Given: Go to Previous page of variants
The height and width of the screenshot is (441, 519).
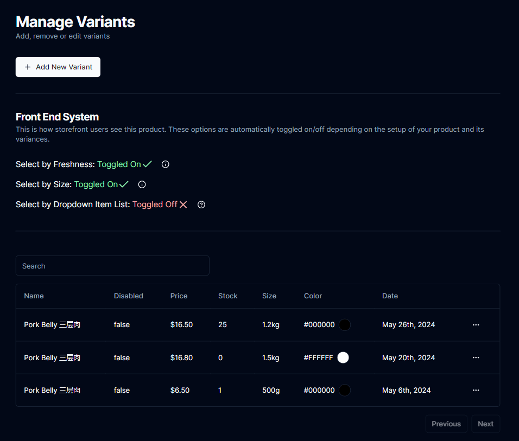Looking at the screenshot, I should (446, 424).
